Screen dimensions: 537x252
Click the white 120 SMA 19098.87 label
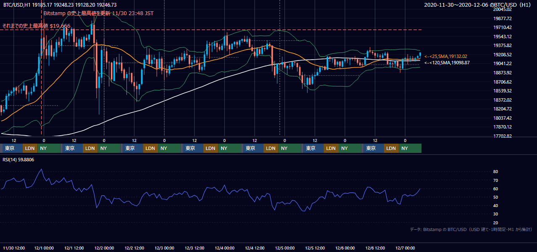(447, 63)
